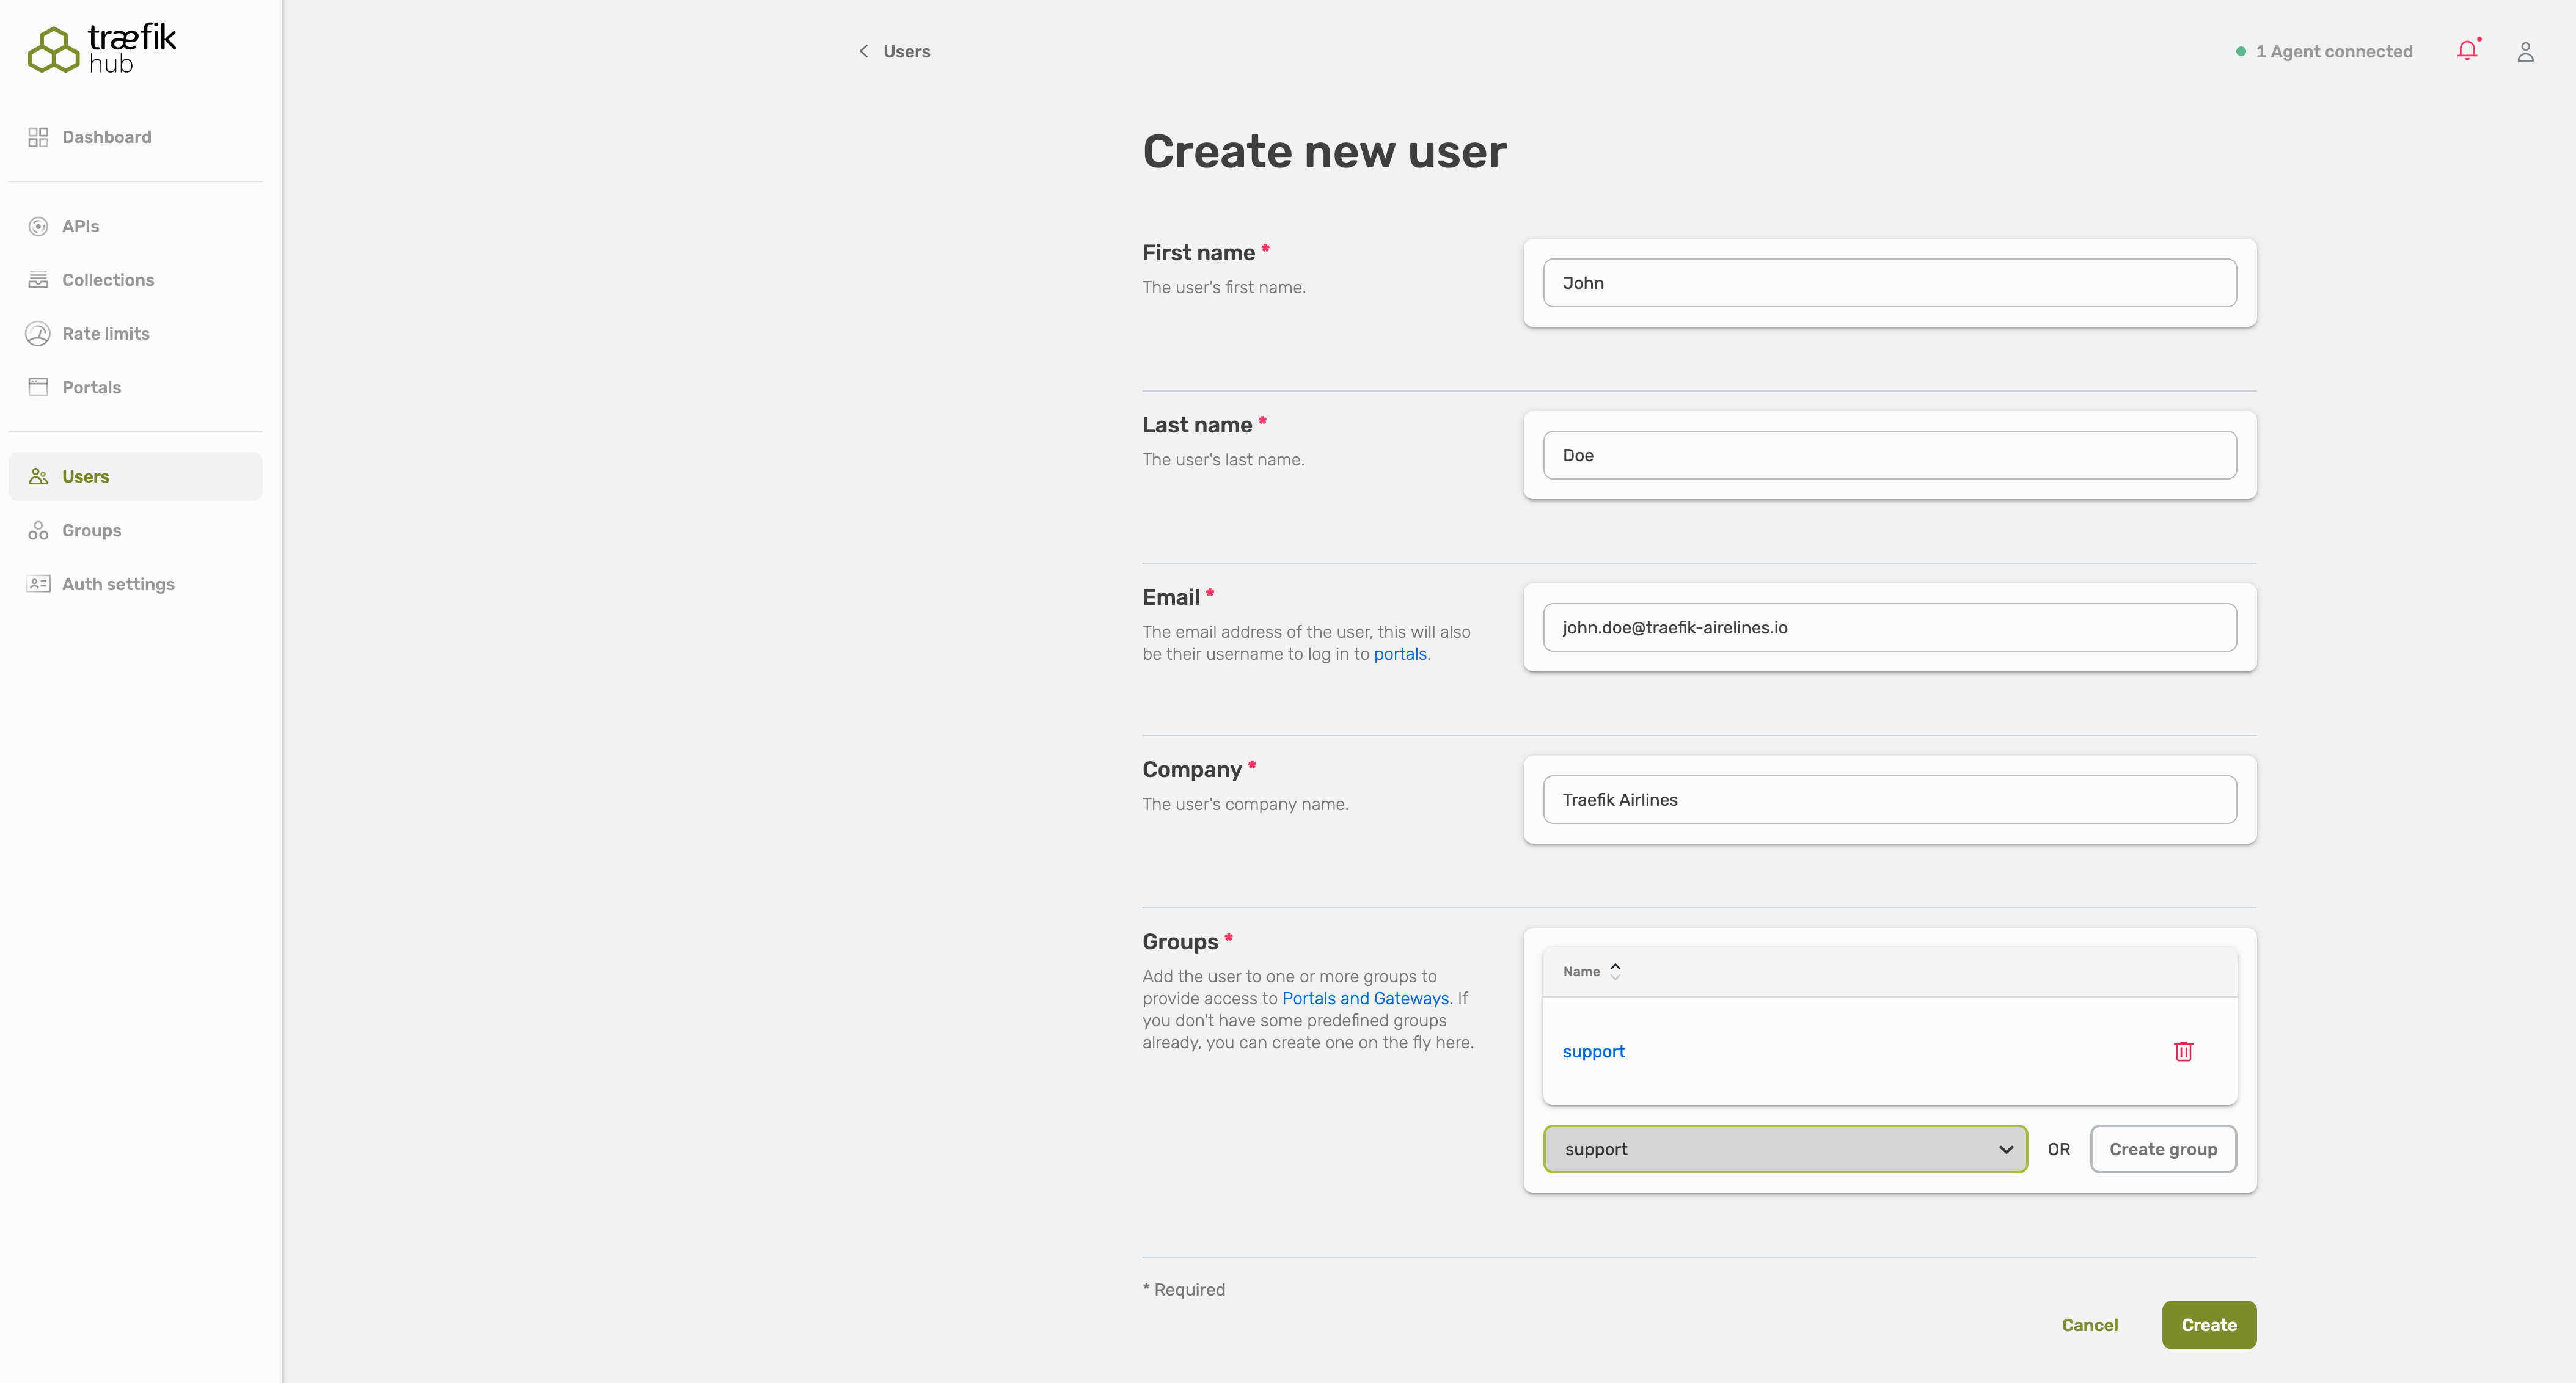Open Collections using its sidebar icon
The height and width of the screenshot is (1383, 2576).
coord(38,279)
